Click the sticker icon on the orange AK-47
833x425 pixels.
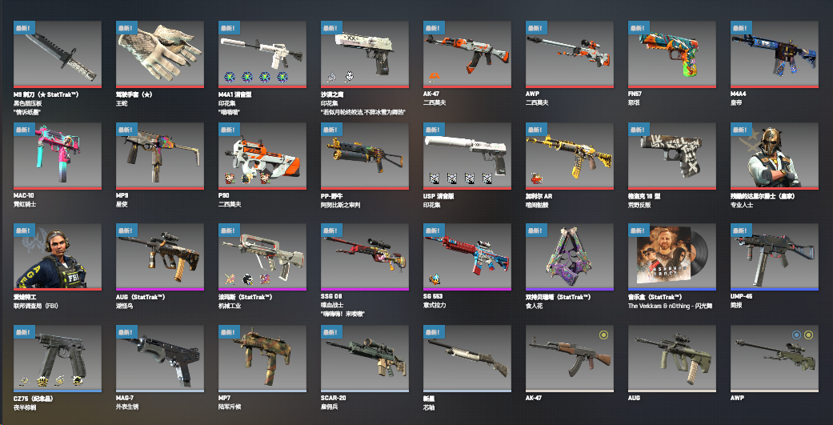click(434, 77)
